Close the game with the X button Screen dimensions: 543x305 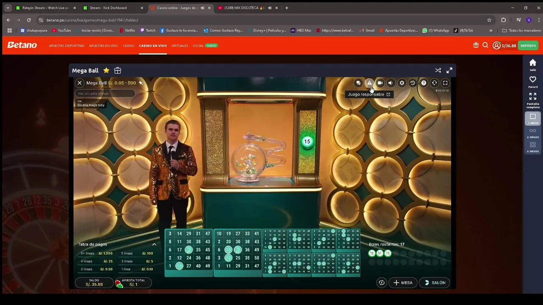click(79, 83)
